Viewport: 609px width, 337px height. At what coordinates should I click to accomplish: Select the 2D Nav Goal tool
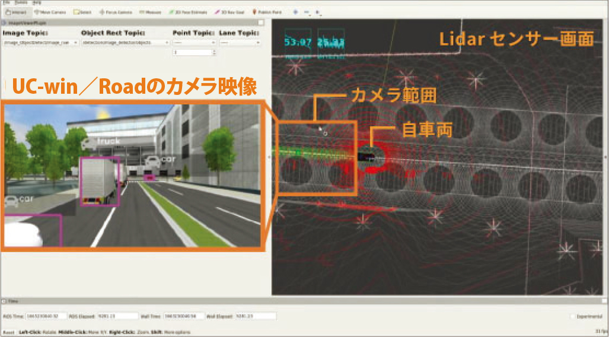coord(229,12)
